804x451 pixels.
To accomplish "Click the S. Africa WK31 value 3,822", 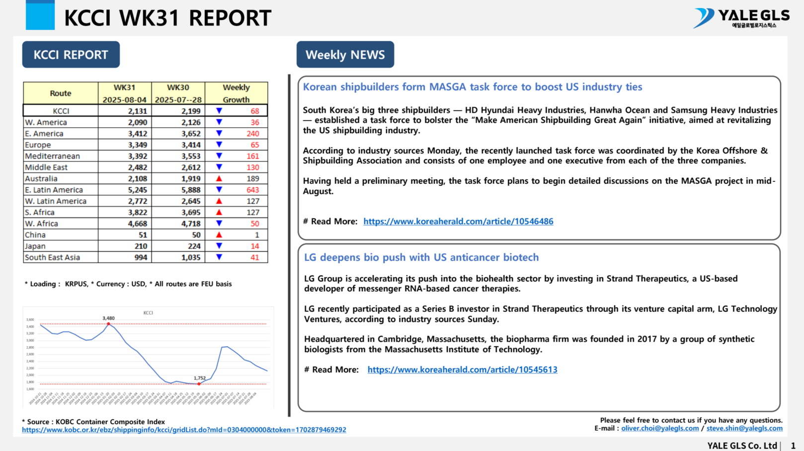I will (x=138, y=212).
